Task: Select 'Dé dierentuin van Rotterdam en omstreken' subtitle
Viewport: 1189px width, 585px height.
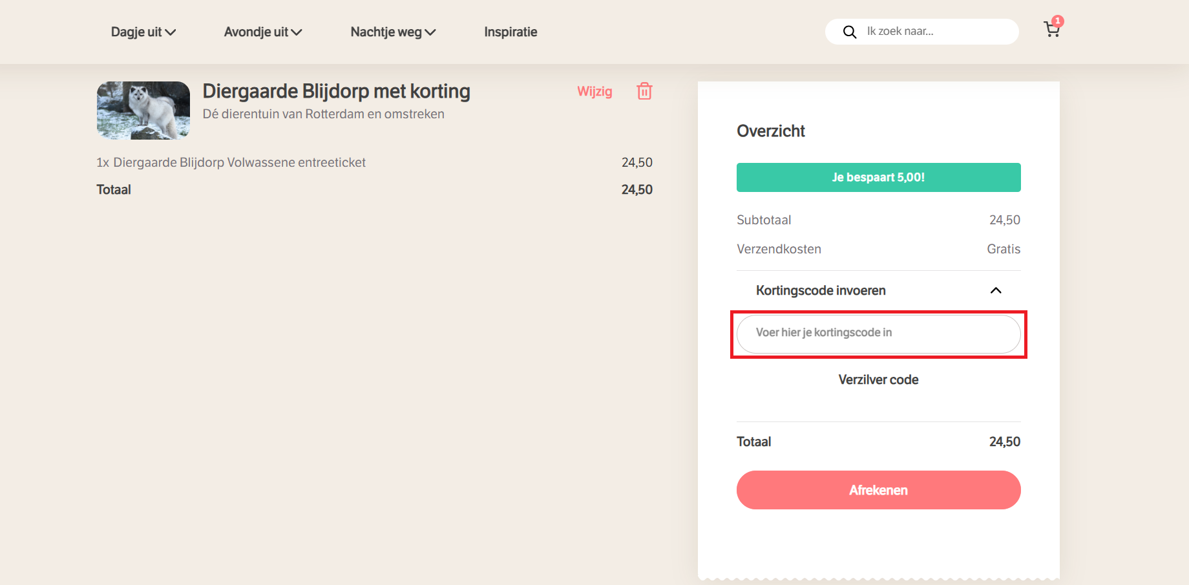Action: 323,114
